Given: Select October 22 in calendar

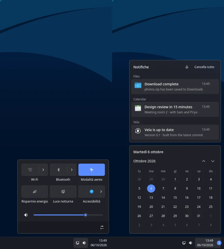Looking at the screenshot, I should click(175, 207).
